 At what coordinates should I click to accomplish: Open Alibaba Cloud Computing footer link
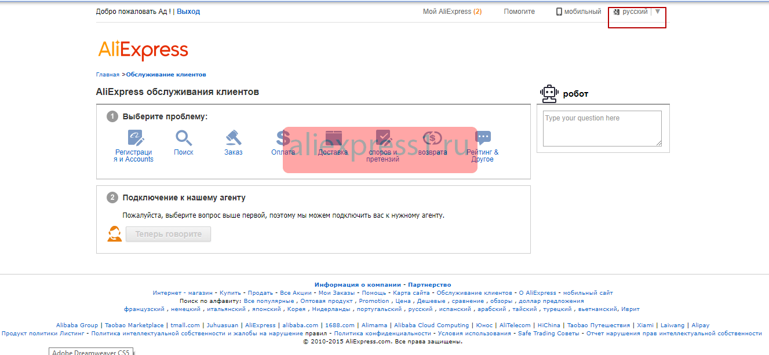pos(432,325)
